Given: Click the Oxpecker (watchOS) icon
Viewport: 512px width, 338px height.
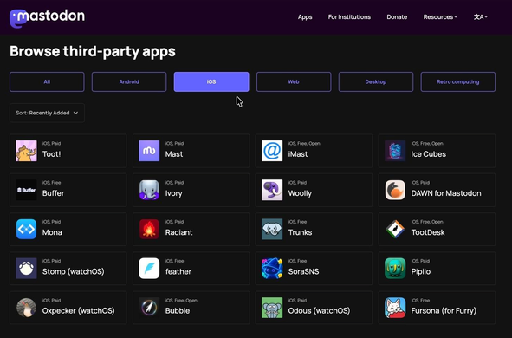Looking at the screenshot, I should pyautogui.click(x=26, y=308).
